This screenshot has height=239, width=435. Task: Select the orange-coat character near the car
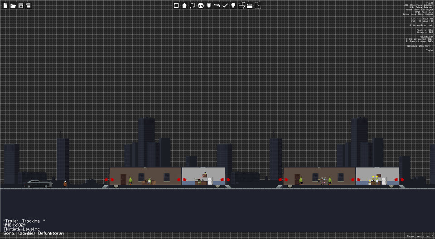(x=65, y=184)
